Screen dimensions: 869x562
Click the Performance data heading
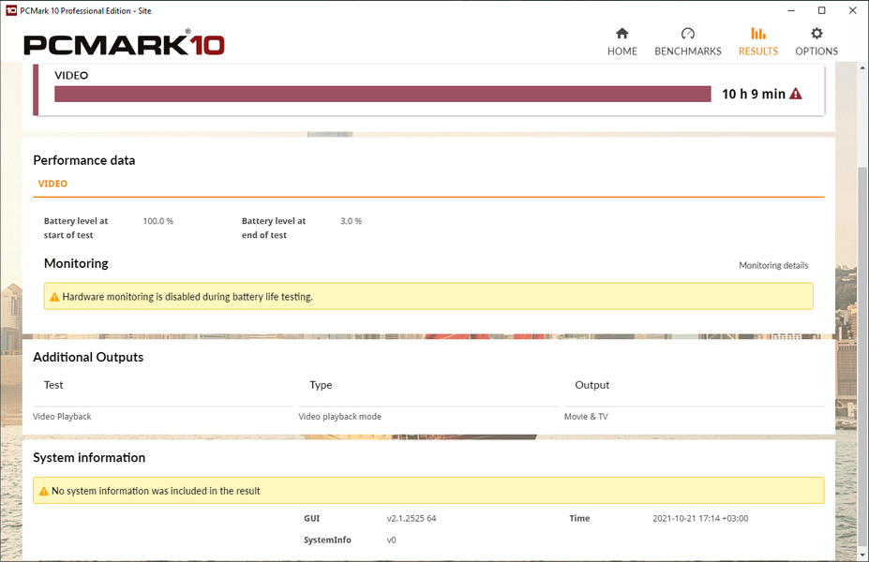(83, 160)
